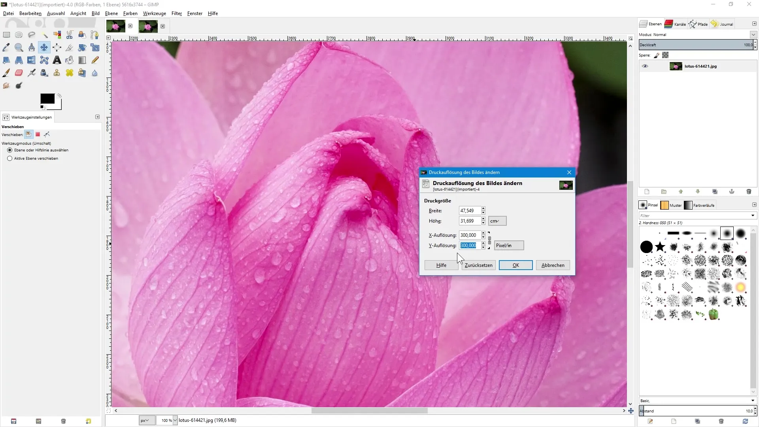
Task: Select the Color Picker eyedropper tool
Action: tap(6, 47)
